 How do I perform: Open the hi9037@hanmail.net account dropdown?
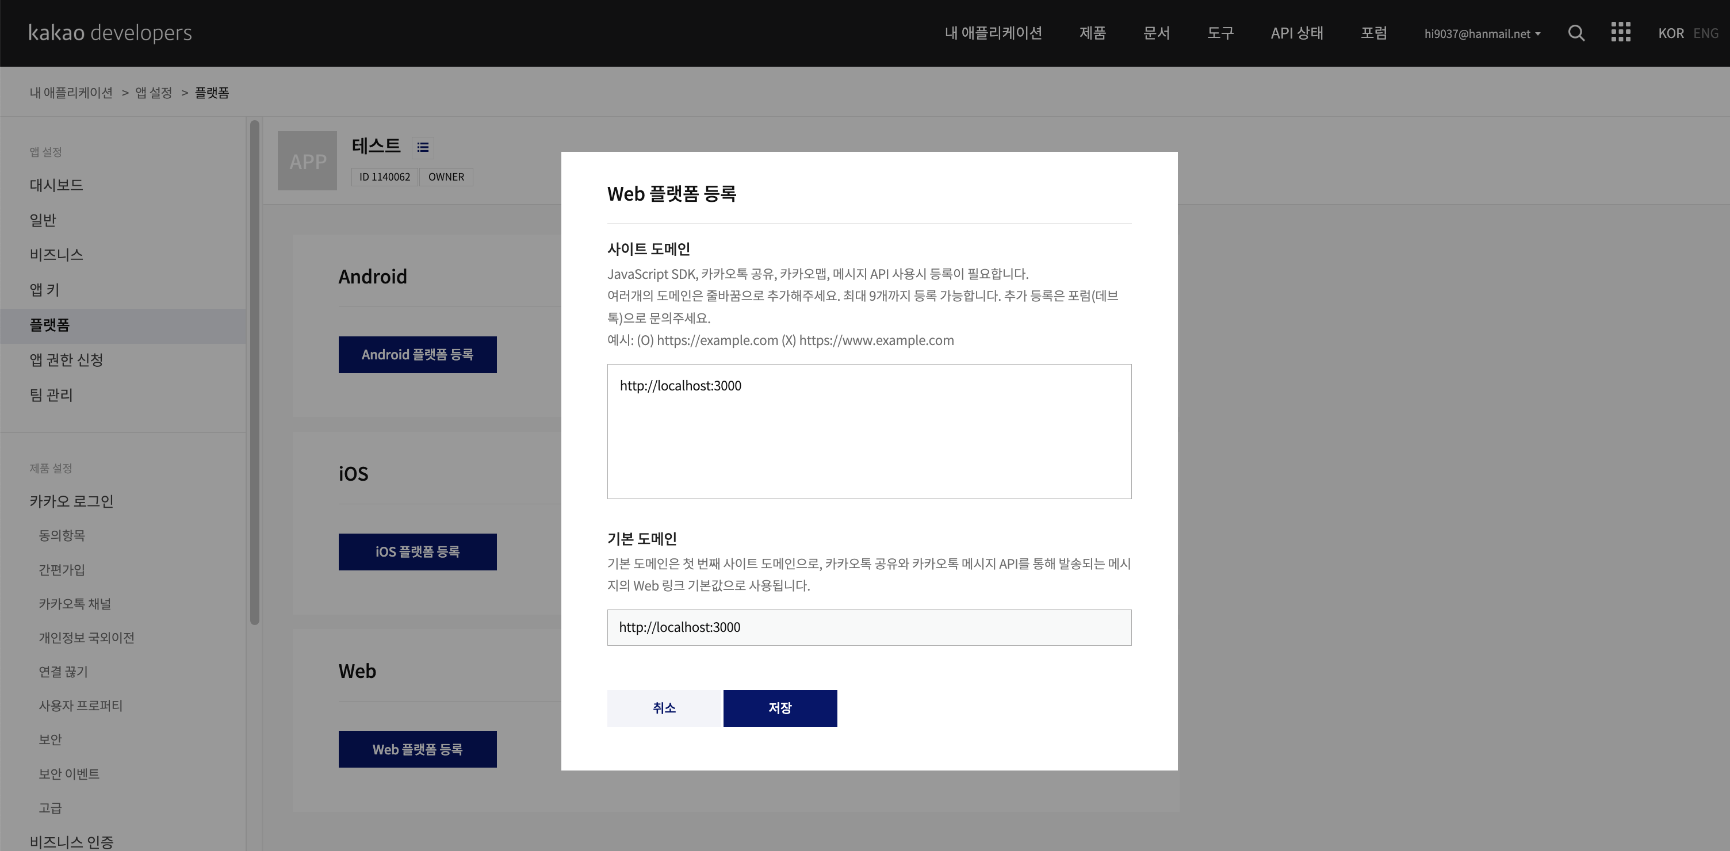click(1482, 33)
